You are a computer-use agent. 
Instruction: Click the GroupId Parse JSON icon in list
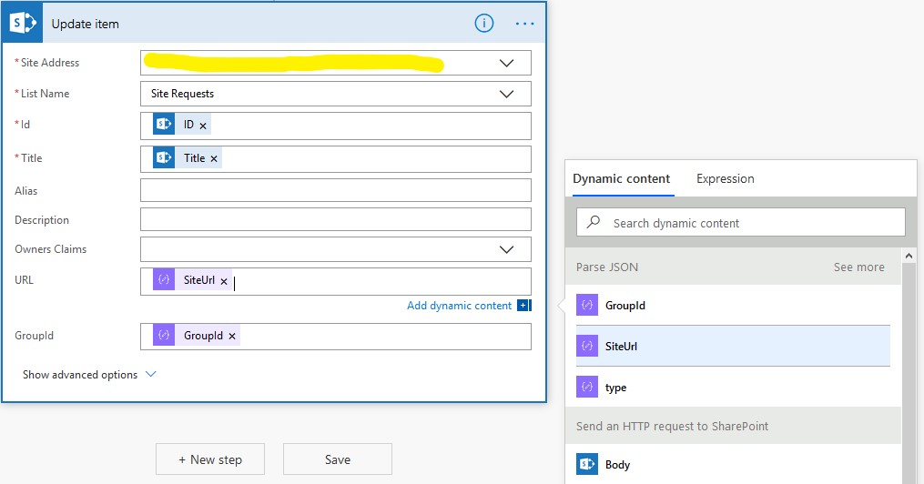coord(587,305)
